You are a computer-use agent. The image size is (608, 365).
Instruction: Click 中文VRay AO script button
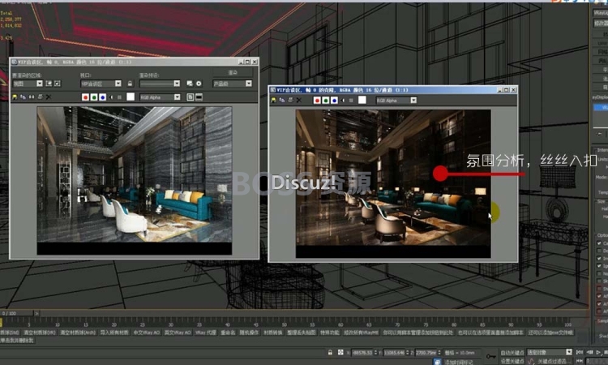coord(146,333)
